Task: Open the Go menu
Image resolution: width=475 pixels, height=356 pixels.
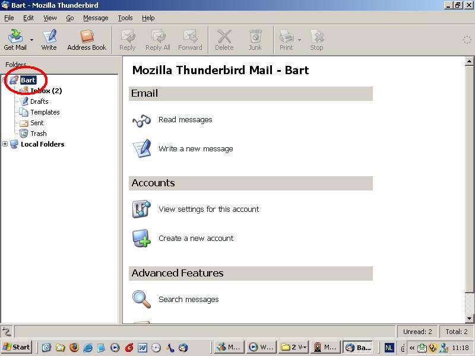Action: coord(70,18)
